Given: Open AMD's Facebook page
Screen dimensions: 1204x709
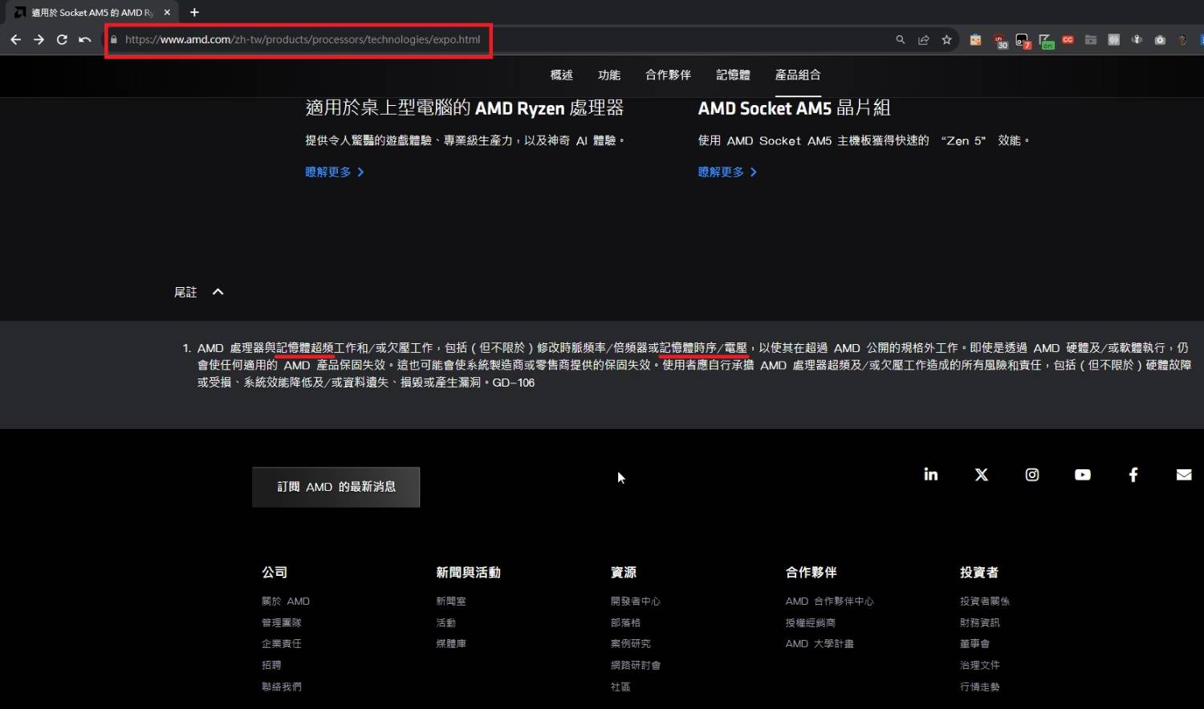Looking at the screenshot, I should tap(1133, 475).
